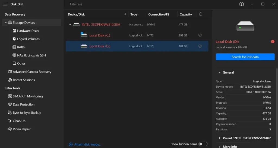Viewport: 278px width, 148px height.
Task: Sort using the Device/Disk arrow
Action: tap(125, 14)
